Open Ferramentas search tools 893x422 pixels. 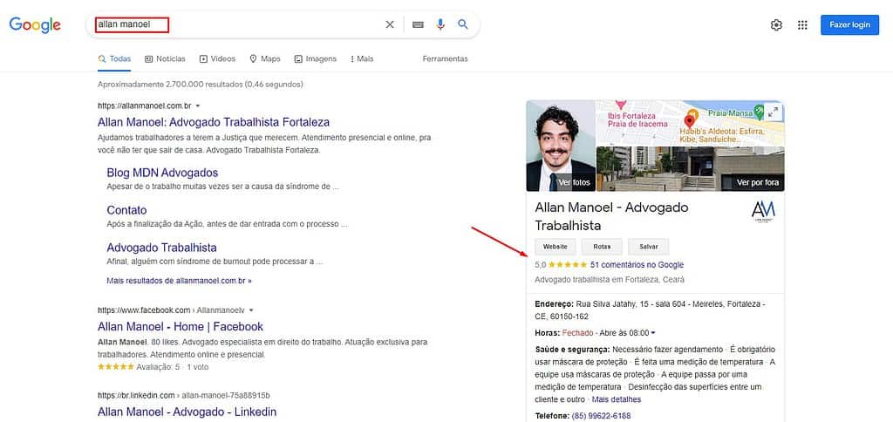pos(445,58)
